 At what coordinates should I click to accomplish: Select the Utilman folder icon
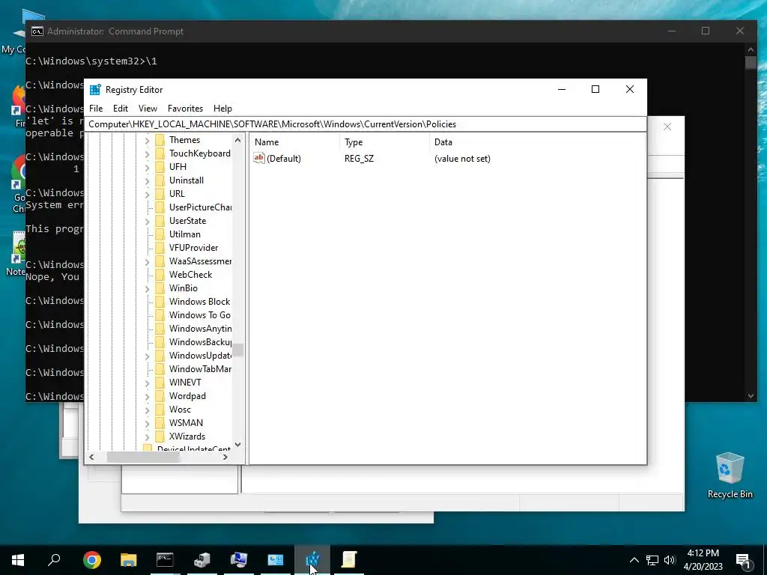click(160, 234)
